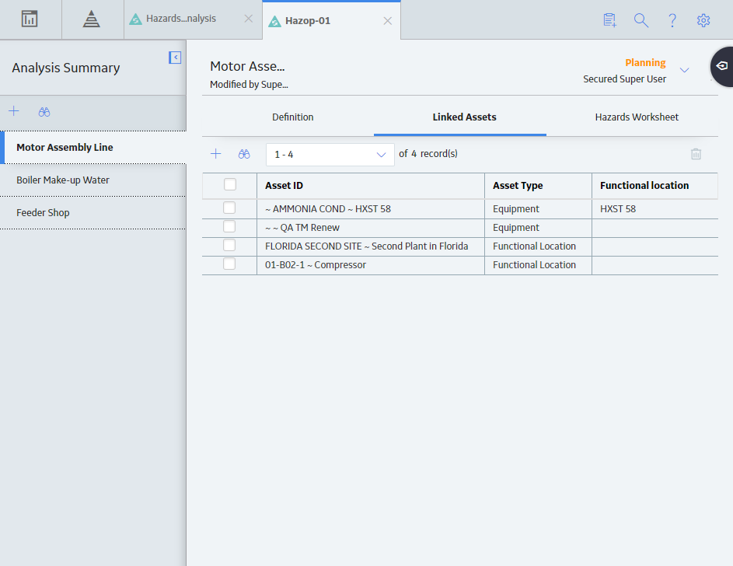Select the Linked Assets tab
Image resolution: width=733 pixels, height=566 pixels.
464,117
